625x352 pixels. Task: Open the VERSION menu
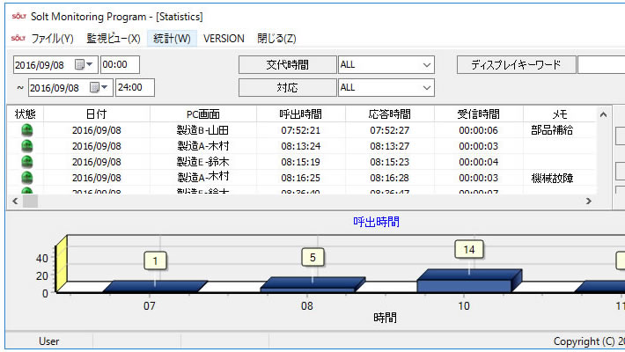pos(224,39)
